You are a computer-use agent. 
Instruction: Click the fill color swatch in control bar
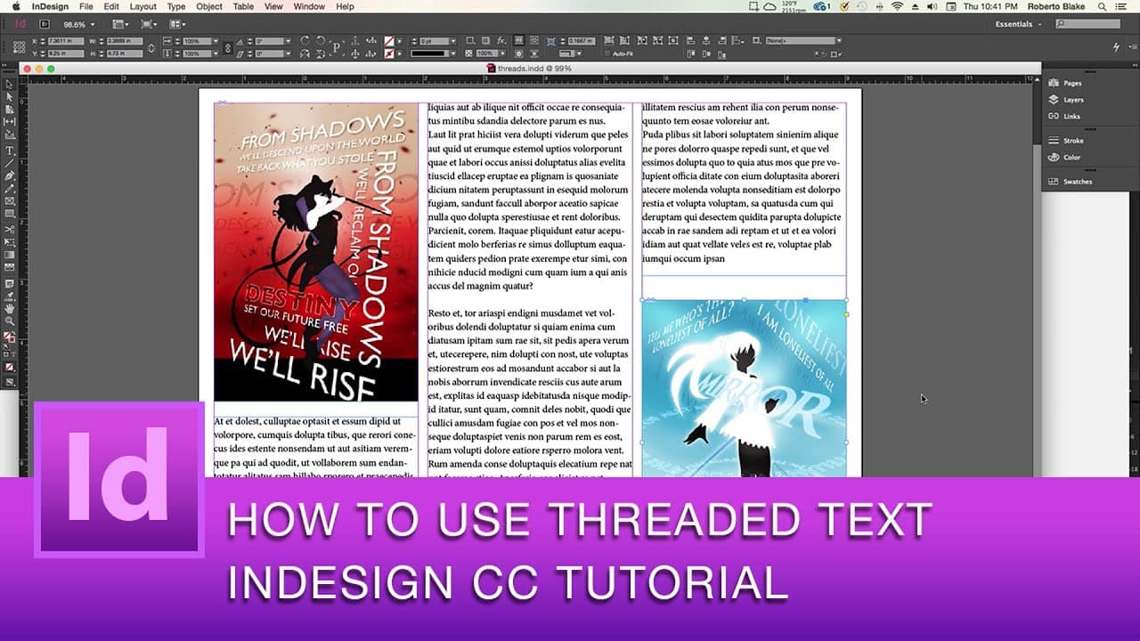click(388, 41)
